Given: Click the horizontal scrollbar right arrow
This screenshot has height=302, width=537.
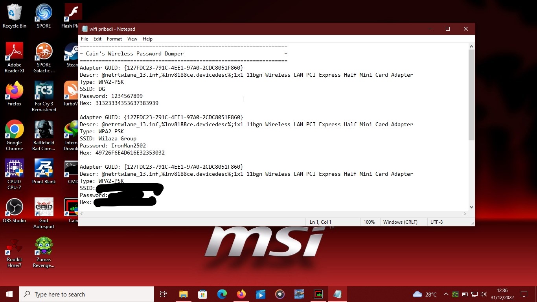Looking at the screenshot, I should (x=465, y=214).
